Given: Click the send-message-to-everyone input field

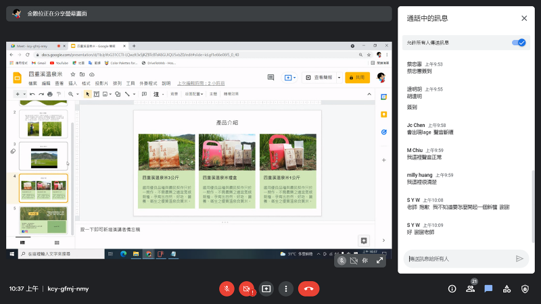Looking at the screenshot, I should click(x=461, y=259).
